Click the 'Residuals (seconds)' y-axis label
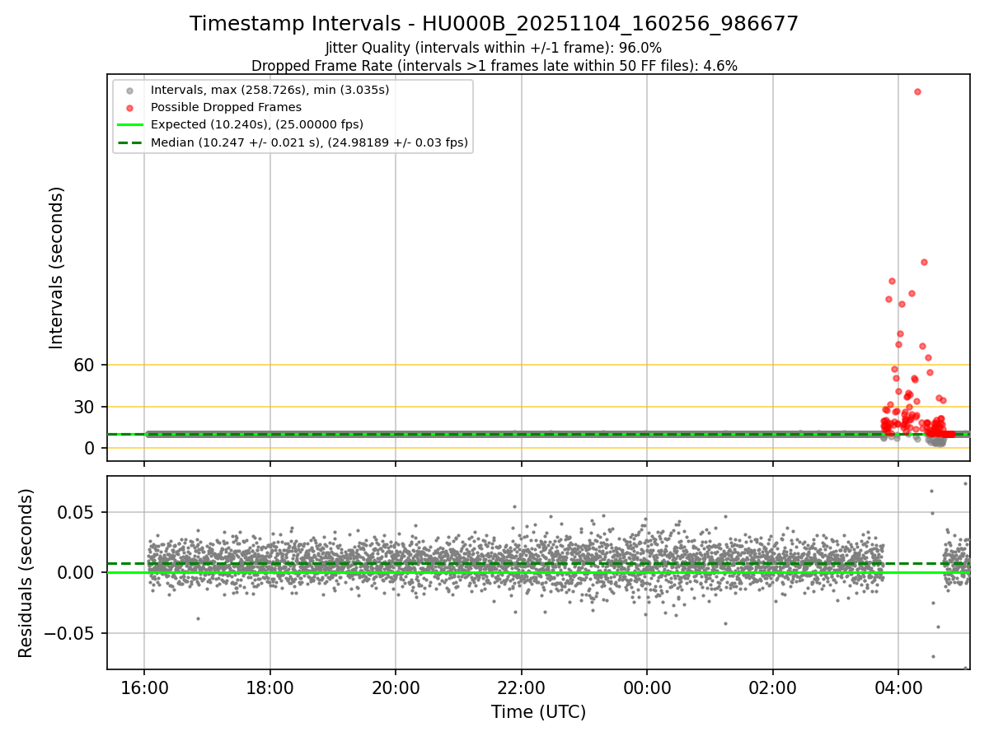 pyautogui.click(x=26, y=573)
